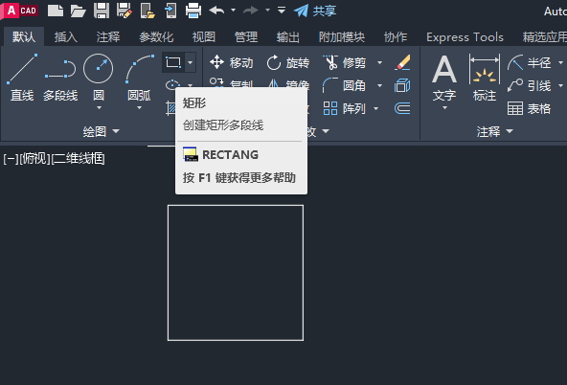Viewport: 567px width, 385px height.
Task: Select the 文字 text tool
Action: pyautogui.click(x=444, y=78)
